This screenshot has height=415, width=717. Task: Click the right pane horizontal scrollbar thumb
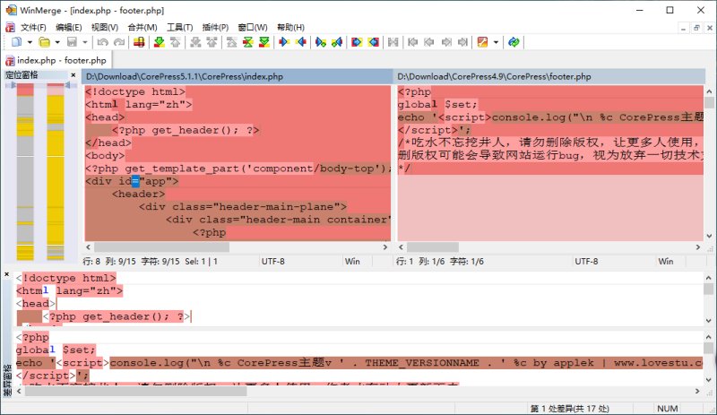pyautogui.click(x=433, y=247)
